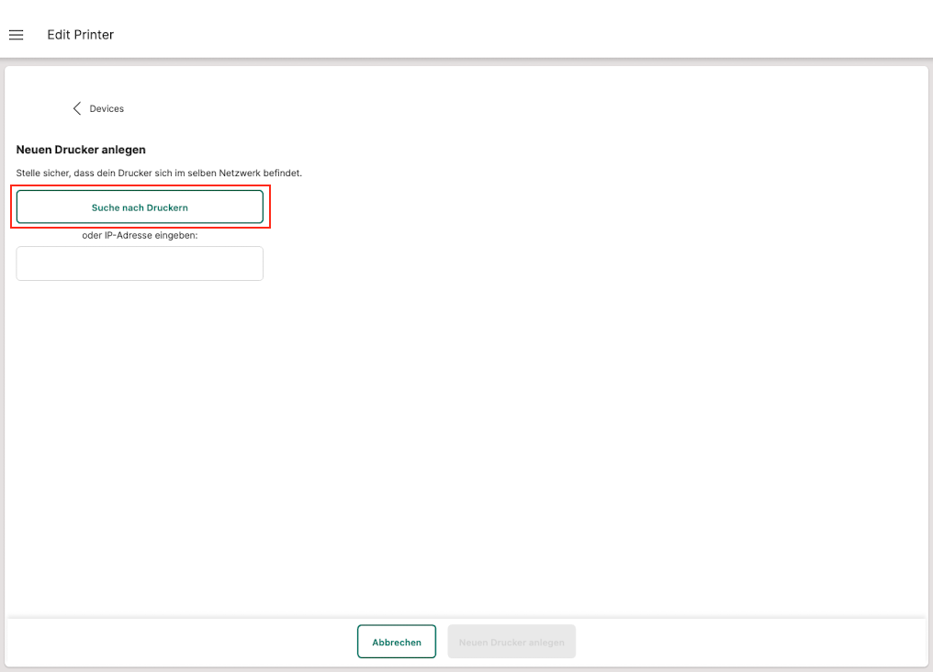Focus the IP address input field
The height and width of the screenshot is (672, 933).
(x=140, y=263)
